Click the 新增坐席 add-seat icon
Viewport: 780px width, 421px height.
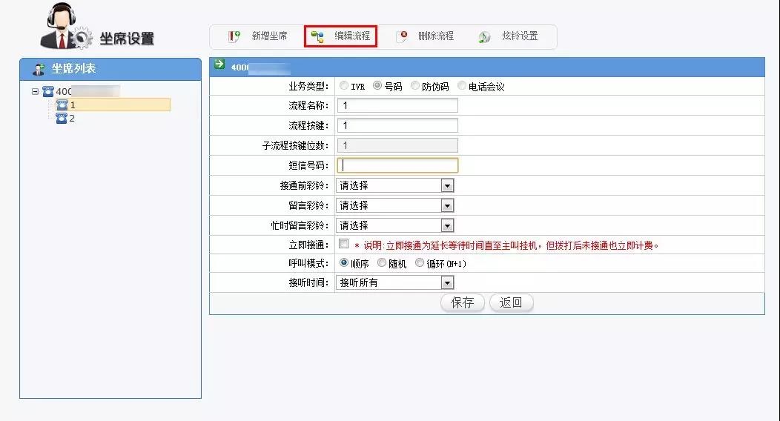[234, 36]
